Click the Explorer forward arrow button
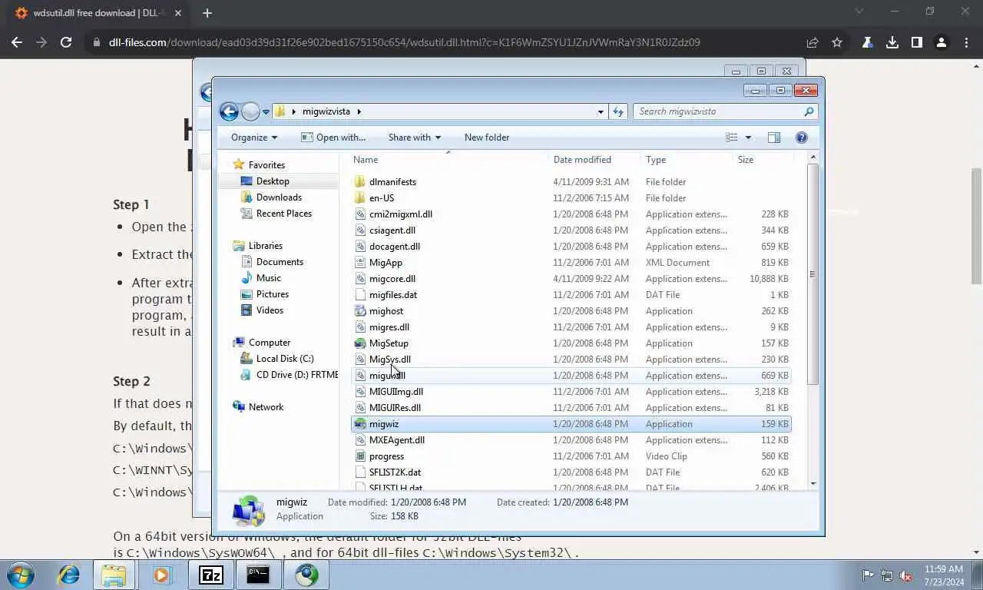 251,111
